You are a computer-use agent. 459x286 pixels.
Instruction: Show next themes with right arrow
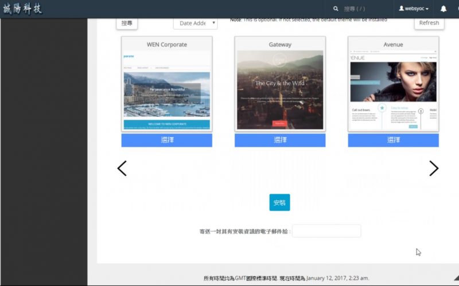tap(434, 168)
